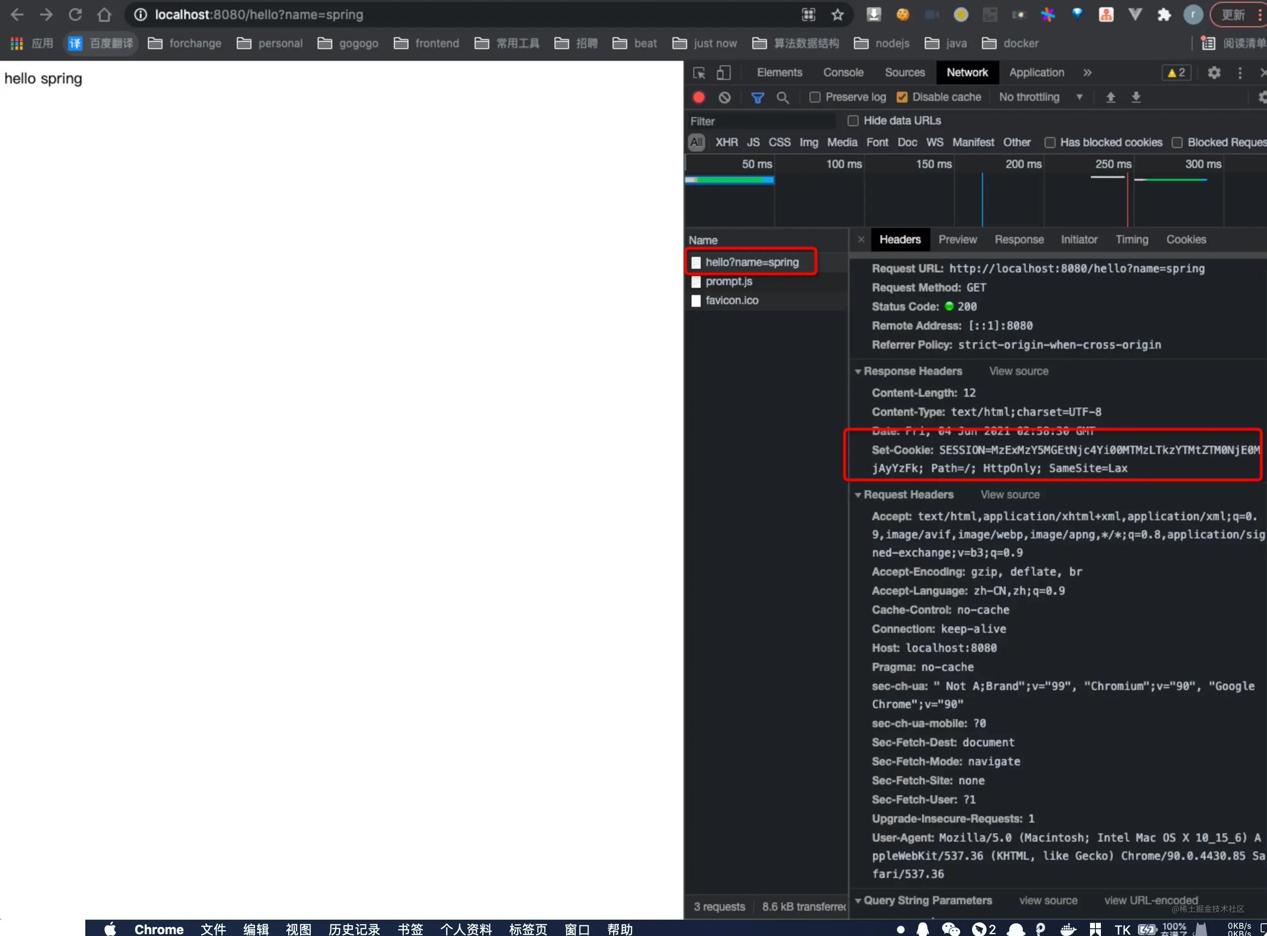
Task: Select the inspect element picker icon
Action: click(x=699, y=73)
